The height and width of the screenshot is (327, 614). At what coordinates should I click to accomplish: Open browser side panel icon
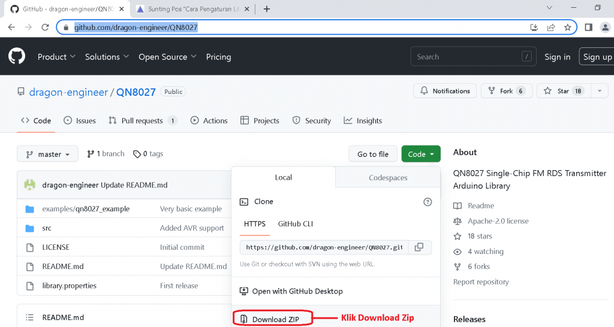589,27
